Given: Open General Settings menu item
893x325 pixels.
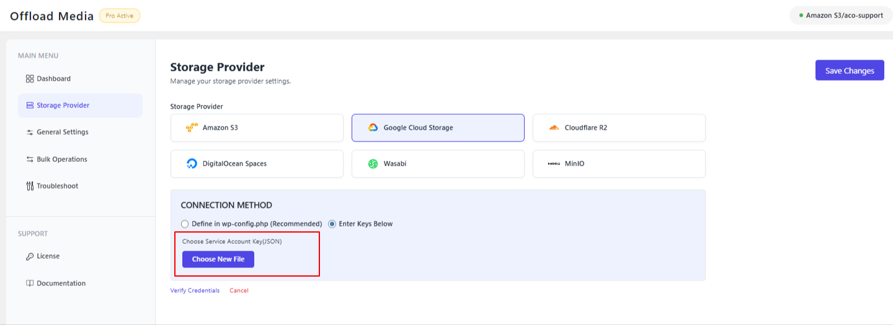Looking at the screenshot, I should [x=62, y=132].
